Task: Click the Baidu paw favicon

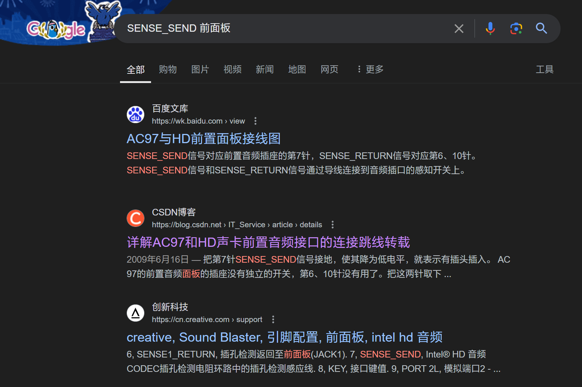Action: click(136, 114)
